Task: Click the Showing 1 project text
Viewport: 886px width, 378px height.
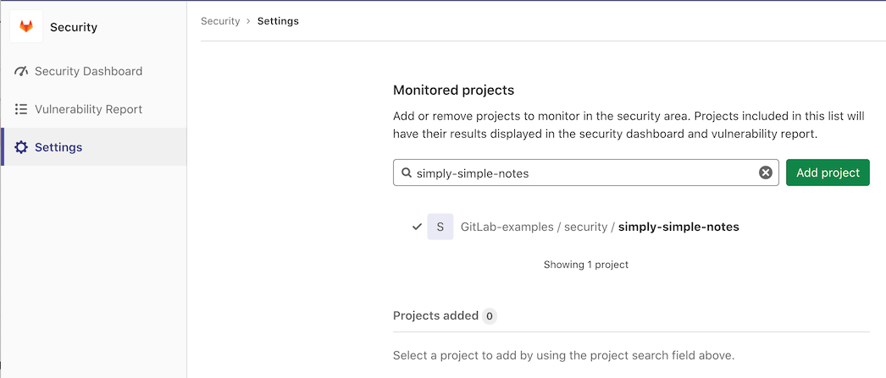Action: [585, 265]
